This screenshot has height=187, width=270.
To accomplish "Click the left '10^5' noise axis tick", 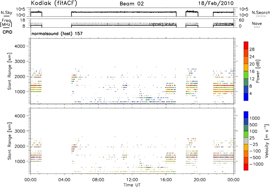I will (x=21, y=9).
